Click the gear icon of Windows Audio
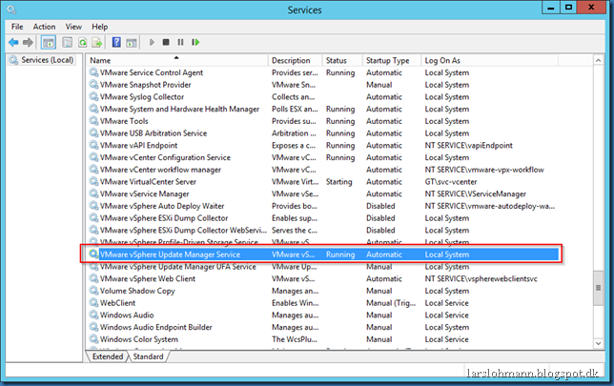 tap(93, 315)
